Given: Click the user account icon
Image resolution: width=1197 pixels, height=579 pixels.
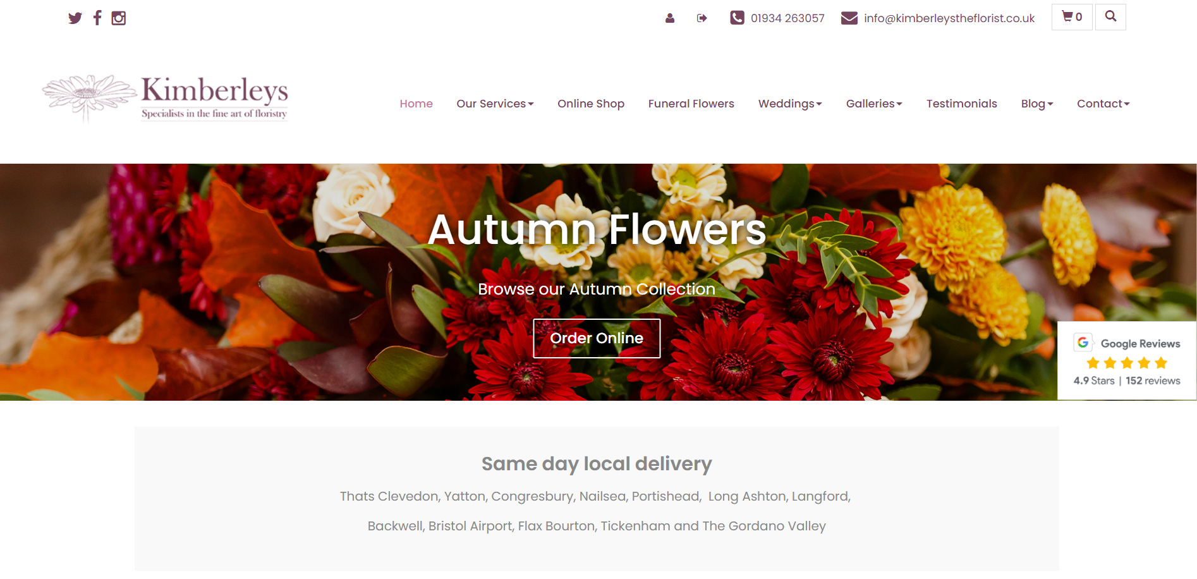Looking at the screenshot, I should (670, 18).
